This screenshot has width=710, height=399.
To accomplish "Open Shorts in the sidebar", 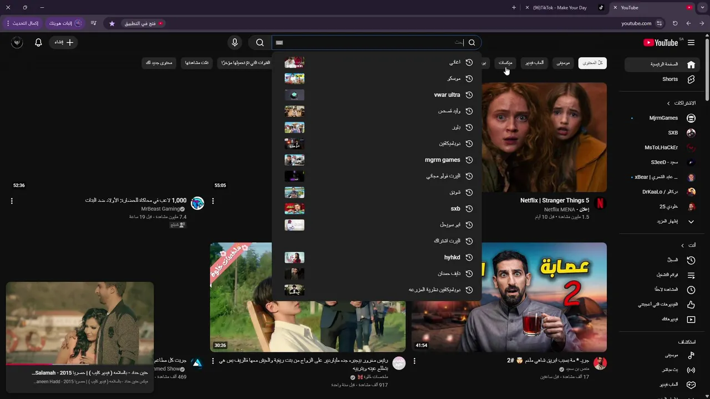I will pyautogui.click(x=662, y=79).
